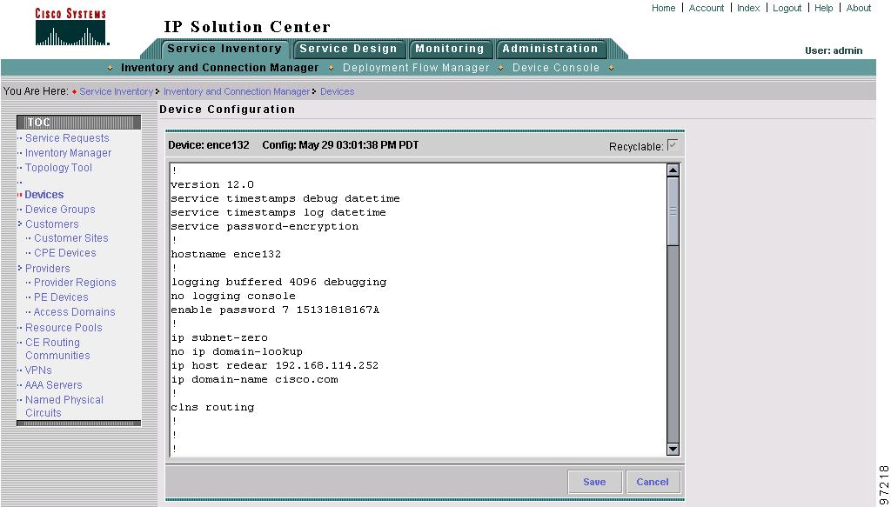Click the 'no logging console' line
Screen dimensions: 891x507
pos(233,296)
